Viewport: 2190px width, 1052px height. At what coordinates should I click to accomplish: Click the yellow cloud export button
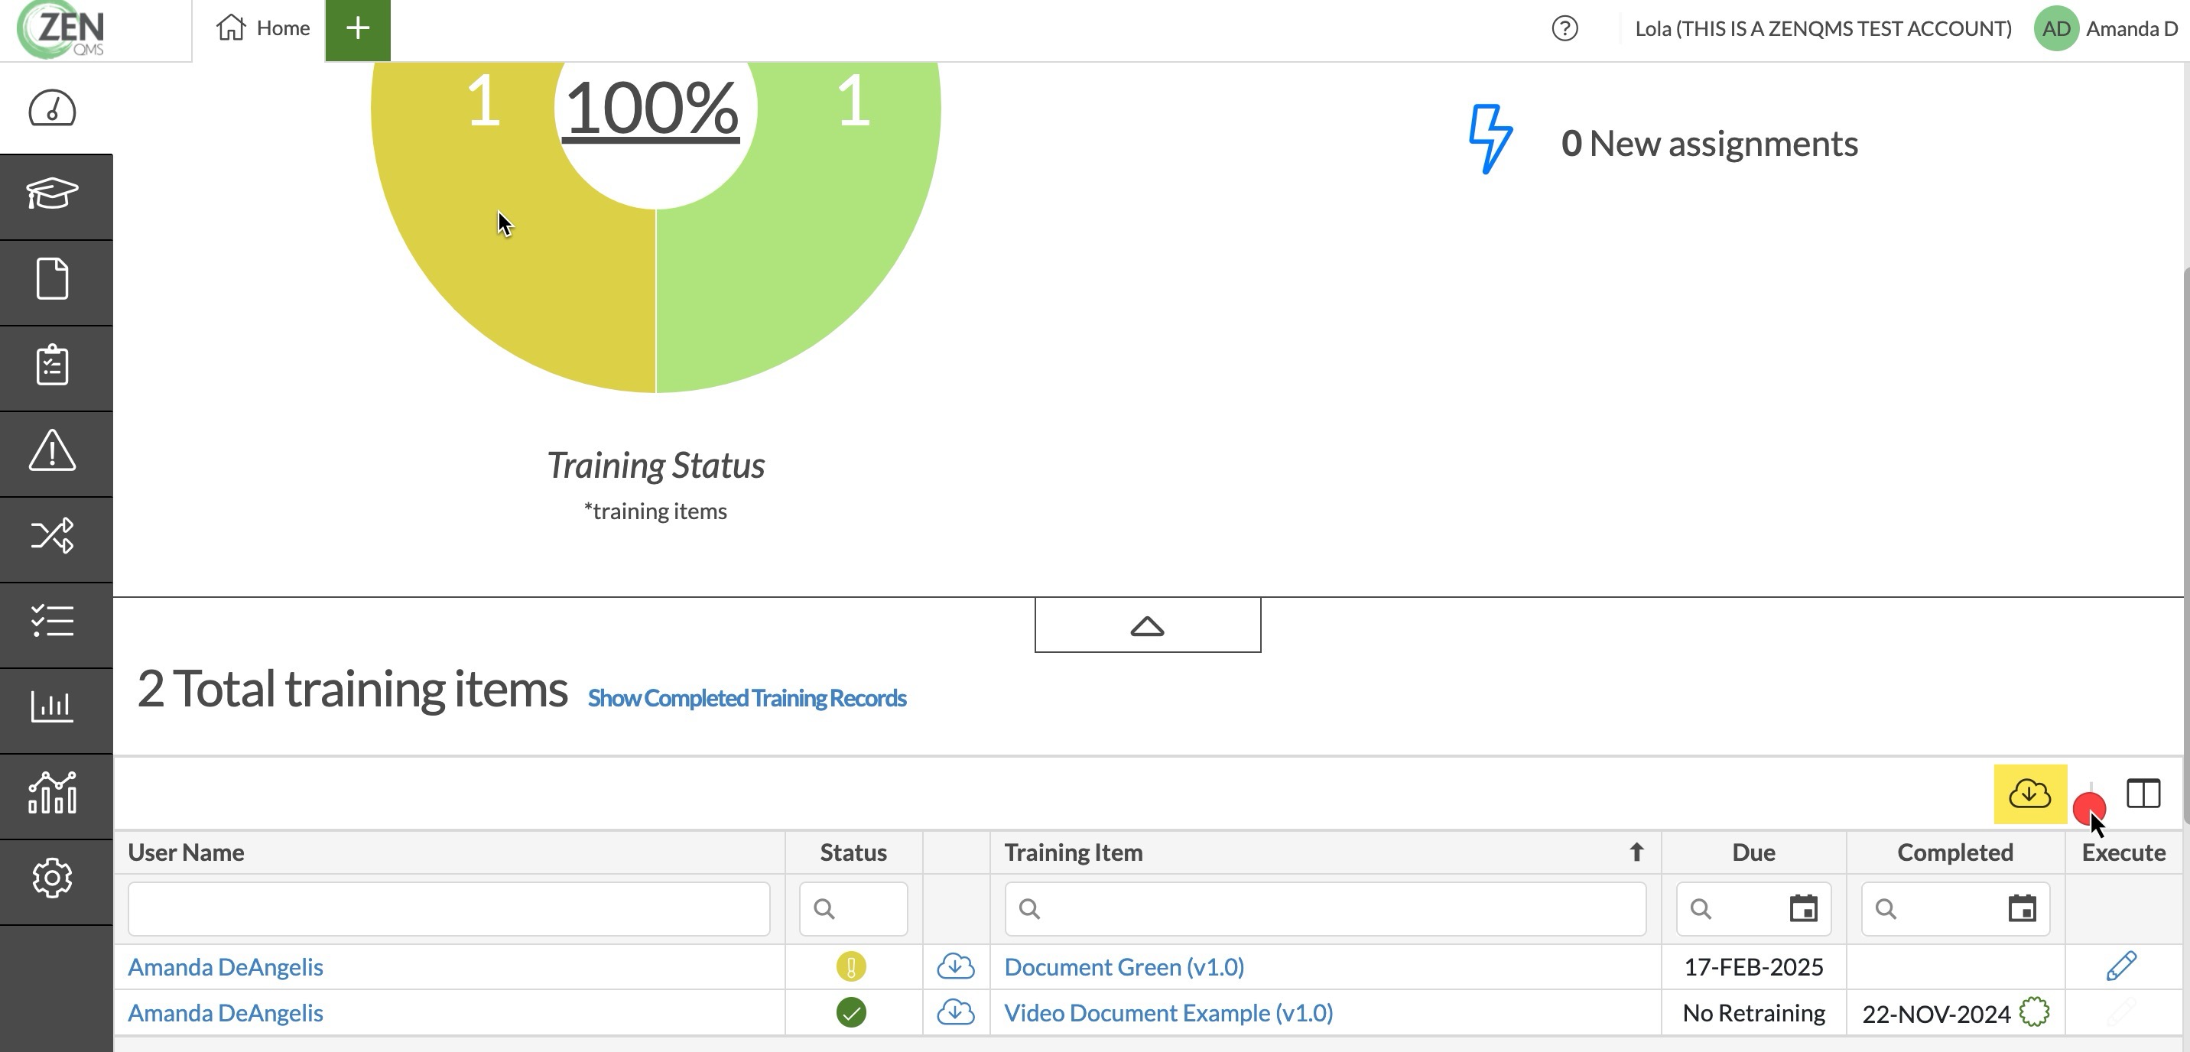(2030, 794)
